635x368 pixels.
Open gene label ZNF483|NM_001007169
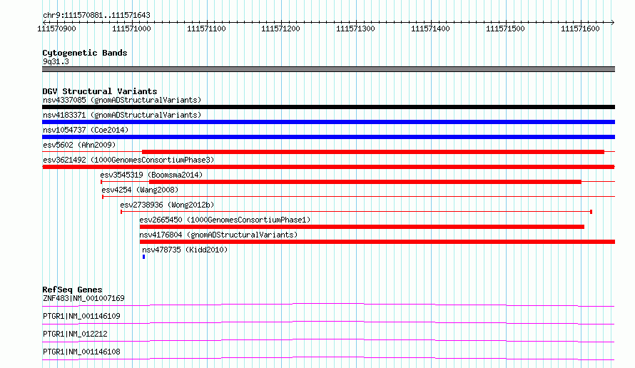pyautogui.click(x=83, y=298)
